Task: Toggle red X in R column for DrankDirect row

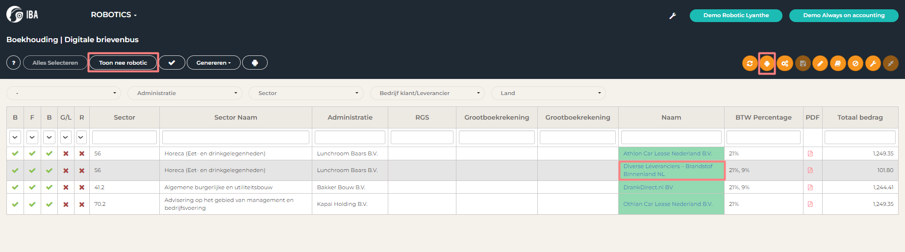Action: pyautogui.click(x=82, y=187)
